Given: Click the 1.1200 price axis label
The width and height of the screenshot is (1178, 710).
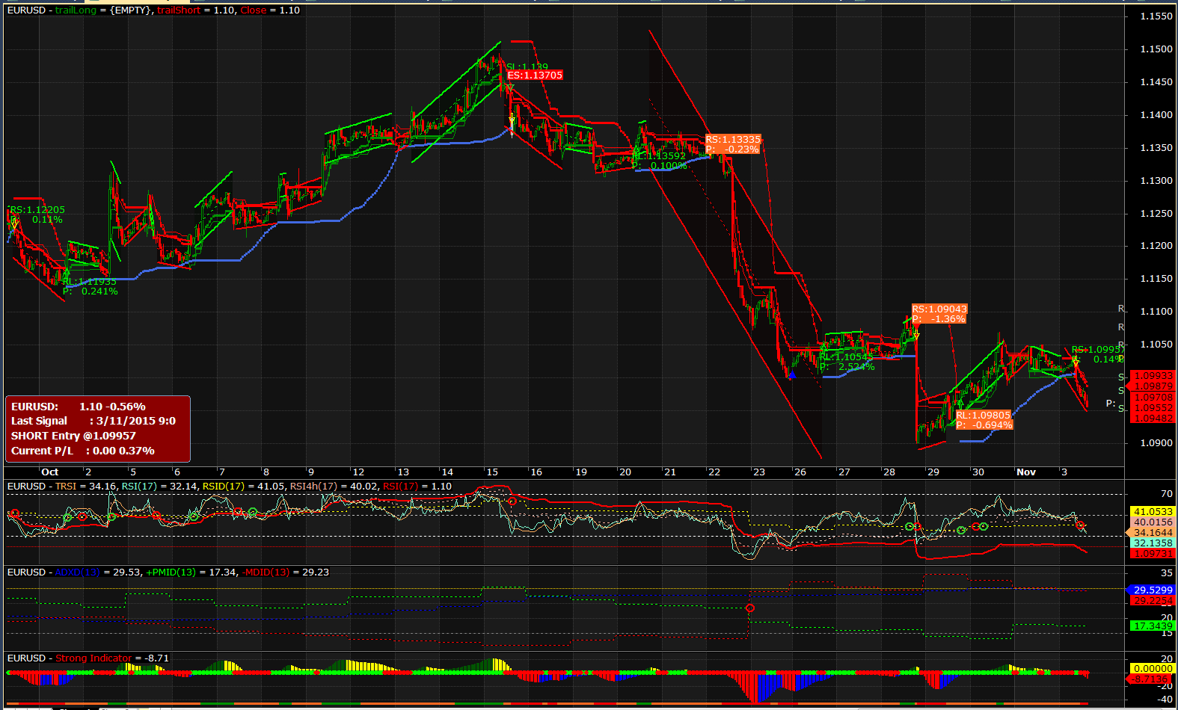Looking at the screenshot, I should (x=1156, y=246).
